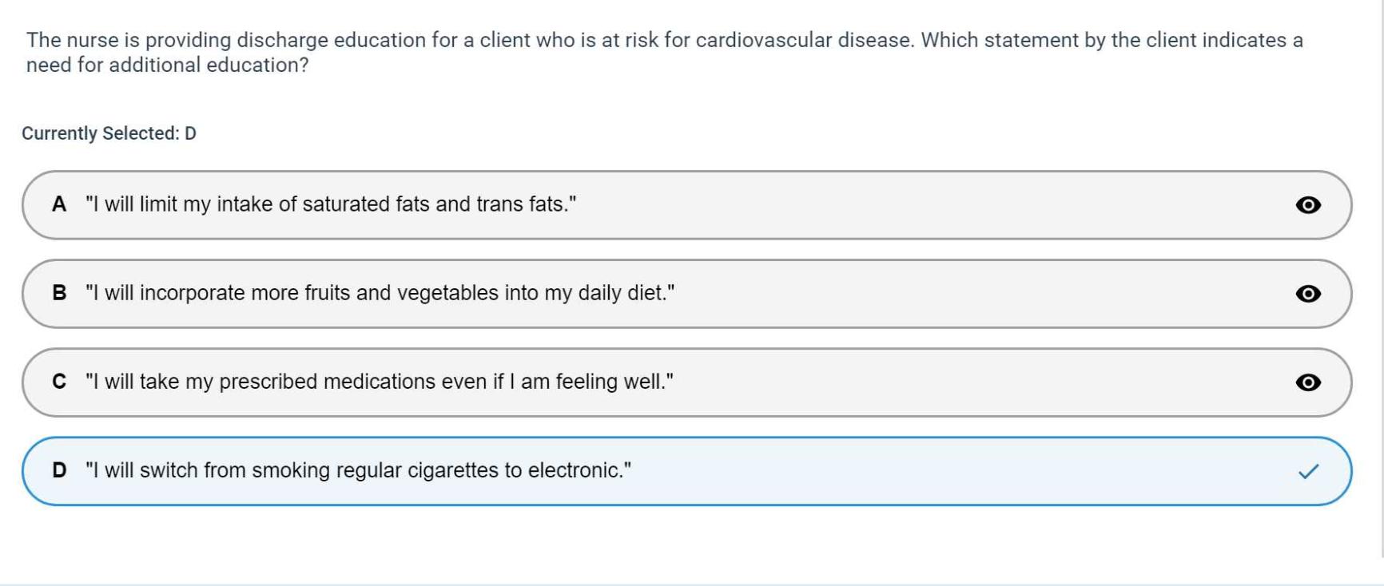This screenshot has height=586, width=1384.
Task: Toggle the eye icon for answer B
Action: point(1307,294)
